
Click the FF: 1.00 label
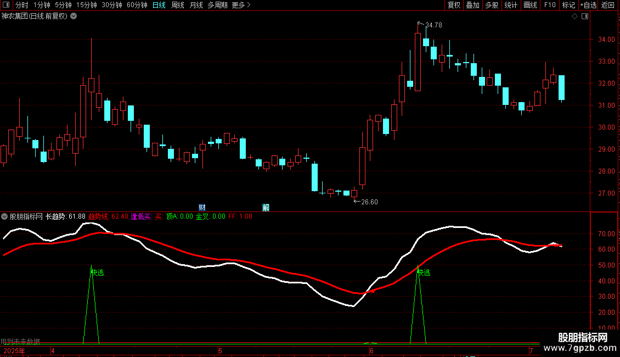click(x=240, y=216)
